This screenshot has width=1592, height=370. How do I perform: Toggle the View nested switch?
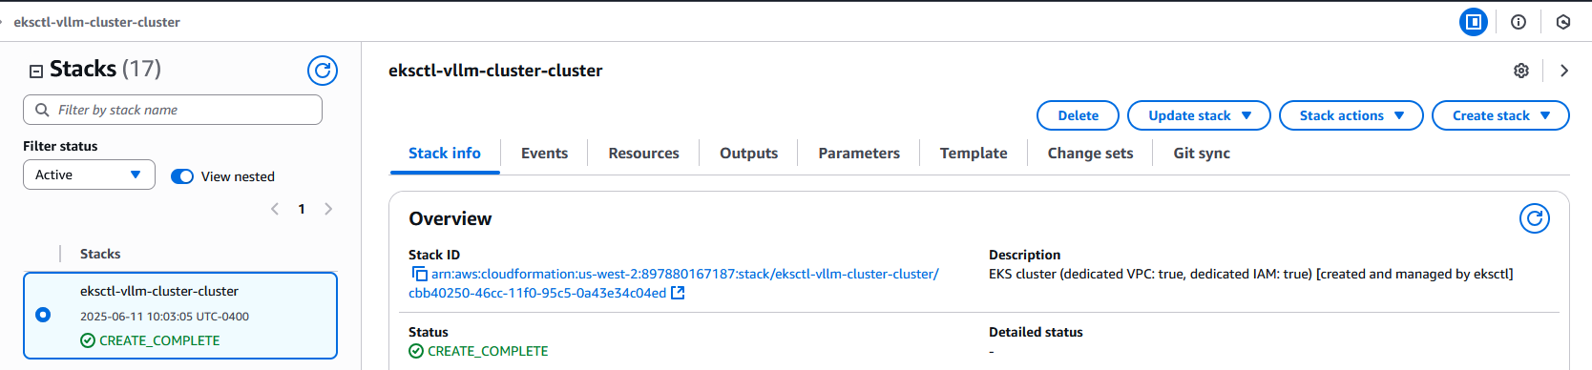pyautogui.click(x=182, y=176)
